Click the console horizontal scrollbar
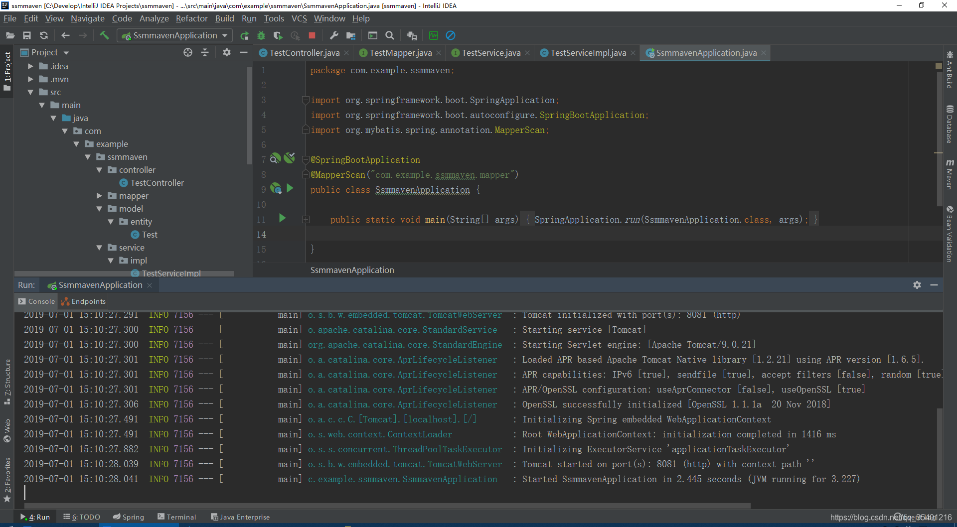This screenshot has height=527, width=957. 386,506
